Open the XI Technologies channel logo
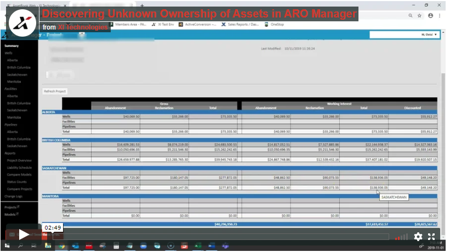The width and height of the screenshot is (450, 252). 22,23
